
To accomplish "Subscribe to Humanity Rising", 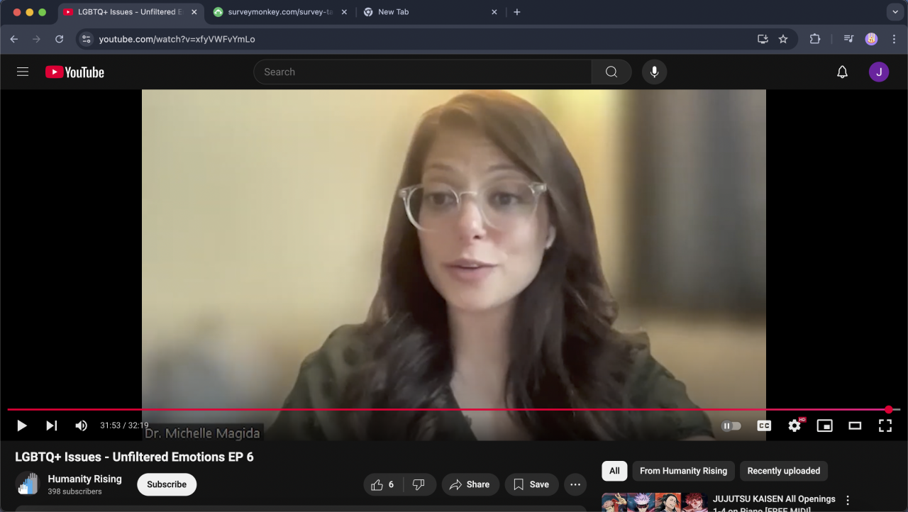I will 167,484.
